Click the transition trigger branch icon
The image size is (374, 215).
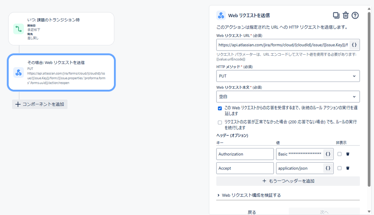(18, 29)
